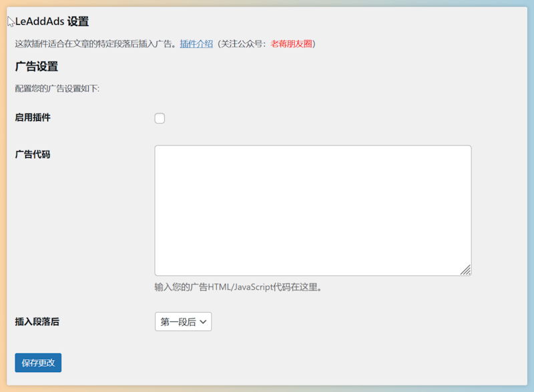Viewport: 534px width, 392px height.
Task: Click the LeAddAds 设置 page title
Action: [52, 22]
